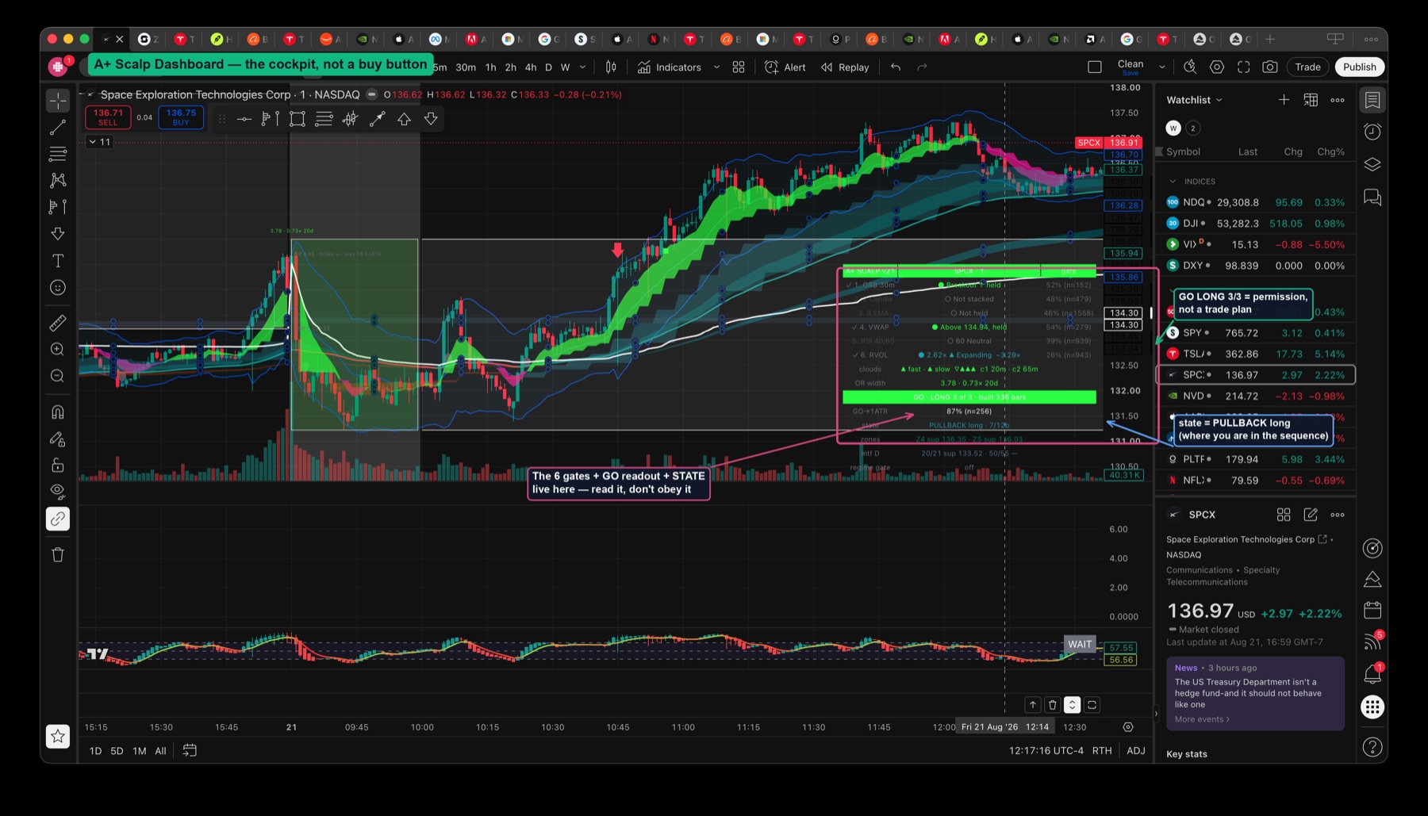Open the Indicators favorites dropdown arrow
This screenshot has height=816, width=1428.
click(716, 67)
